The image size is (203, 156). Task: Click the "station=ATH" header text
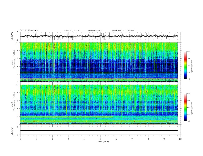(95, 31)
